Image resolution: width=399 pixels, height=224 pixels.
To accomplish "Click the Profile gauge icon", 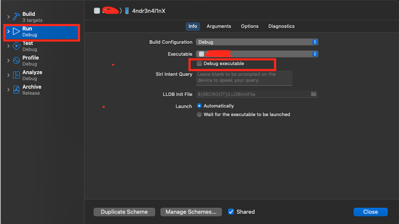I will tap(16, 60).
